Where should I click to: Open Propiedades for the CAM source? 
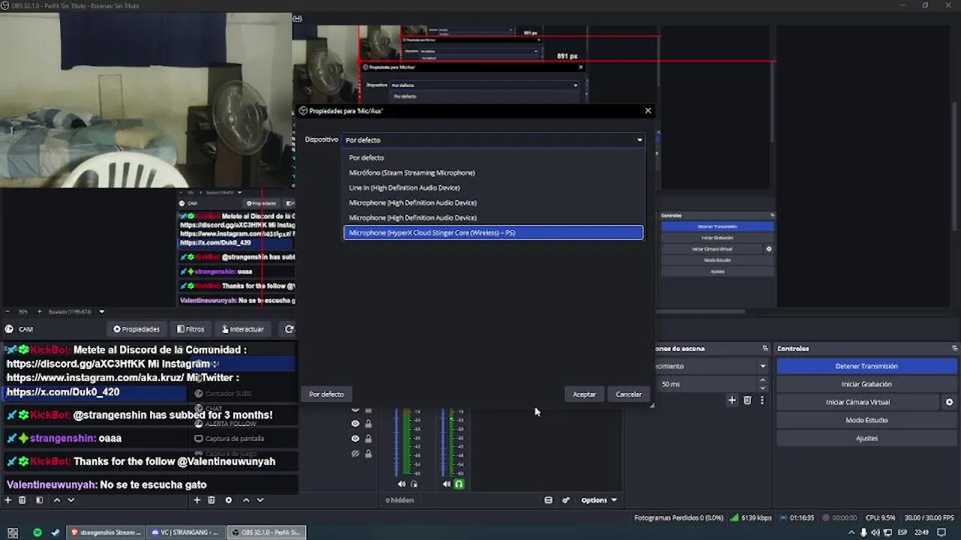[x=137, y=329]
